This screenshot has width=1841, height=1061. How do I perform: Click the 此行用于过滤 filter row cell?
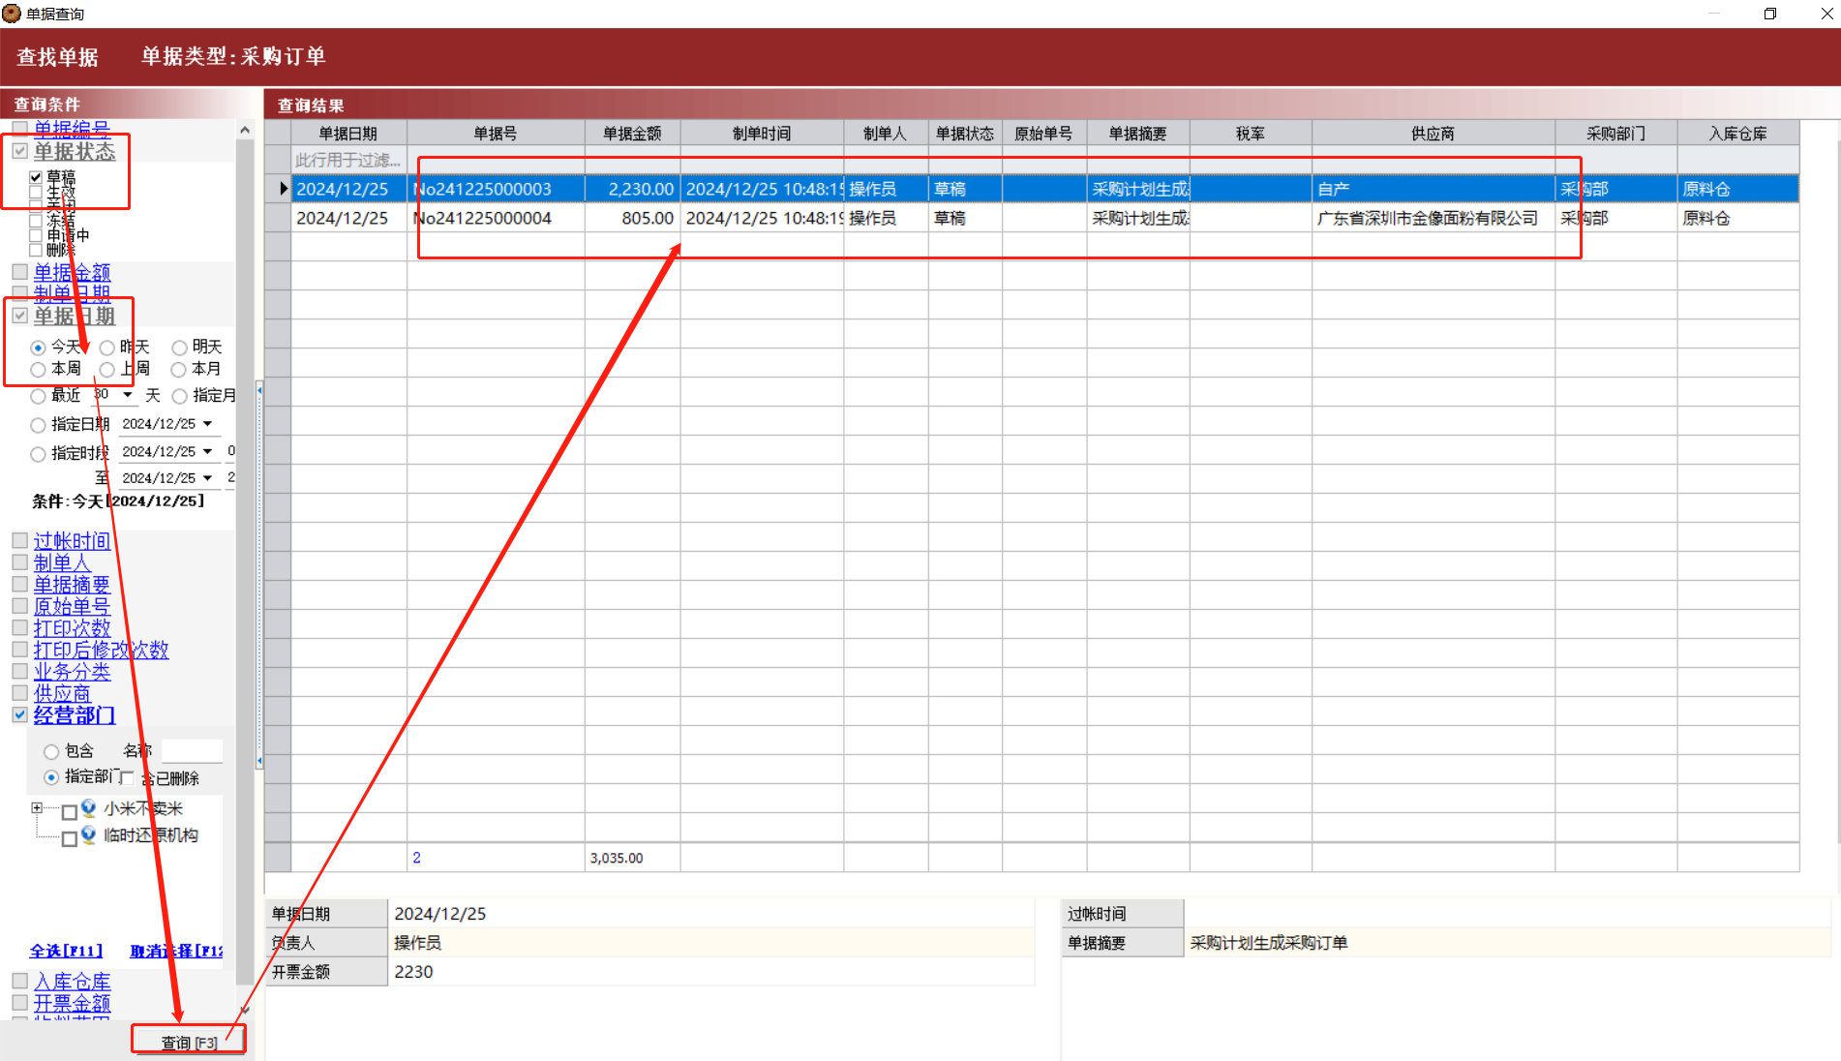coord(348,160)
